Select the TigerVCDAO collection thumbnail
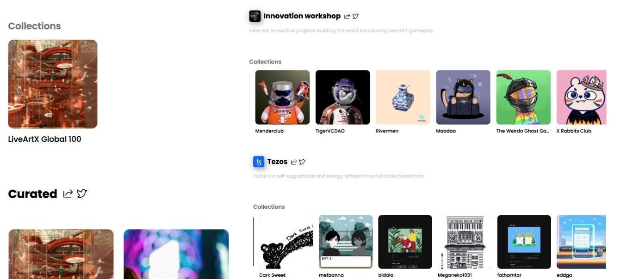This screenshot has width=621, height=279. click(x=342, y=97)
